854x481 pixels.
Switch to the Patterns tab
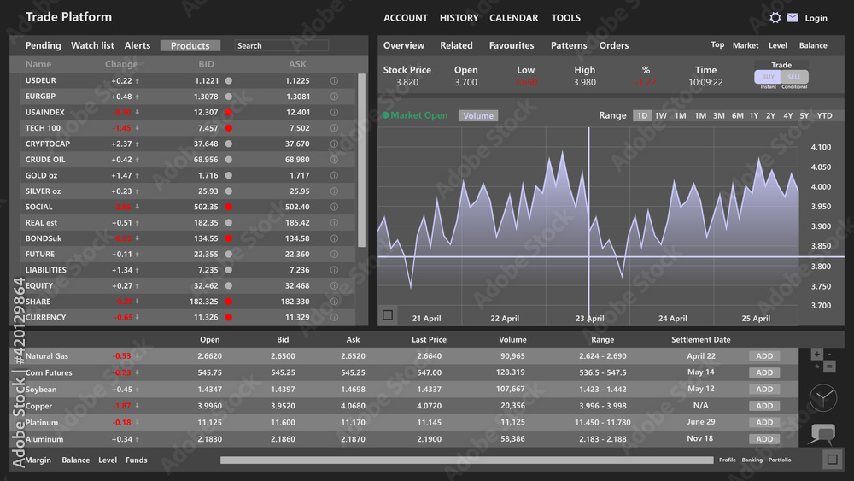click(x=569, y=45)
